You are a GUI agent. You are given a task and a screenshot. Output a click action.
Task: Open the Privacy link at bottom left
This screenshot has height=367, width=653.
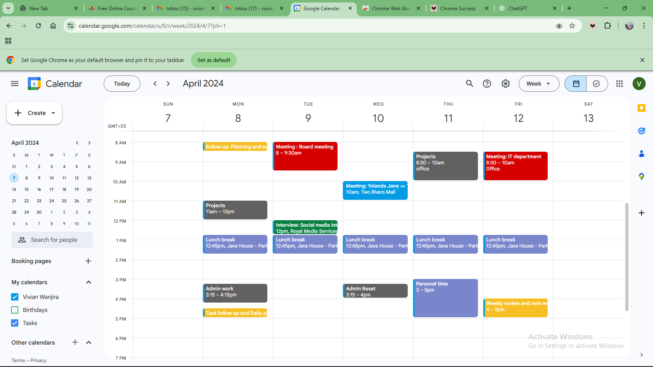tap(39, 360)
